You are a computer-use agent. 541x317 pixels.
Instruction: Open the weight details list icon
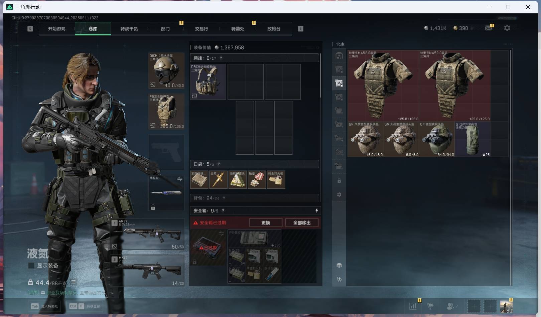73,282
